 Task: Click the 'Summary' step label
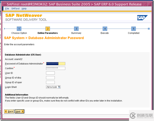(76, 33)
